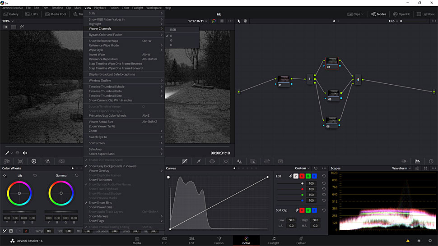The image size is (438, 246).
Task: Toggle Show Gray Backgrounds in Viewers
Action: (124, 166)
